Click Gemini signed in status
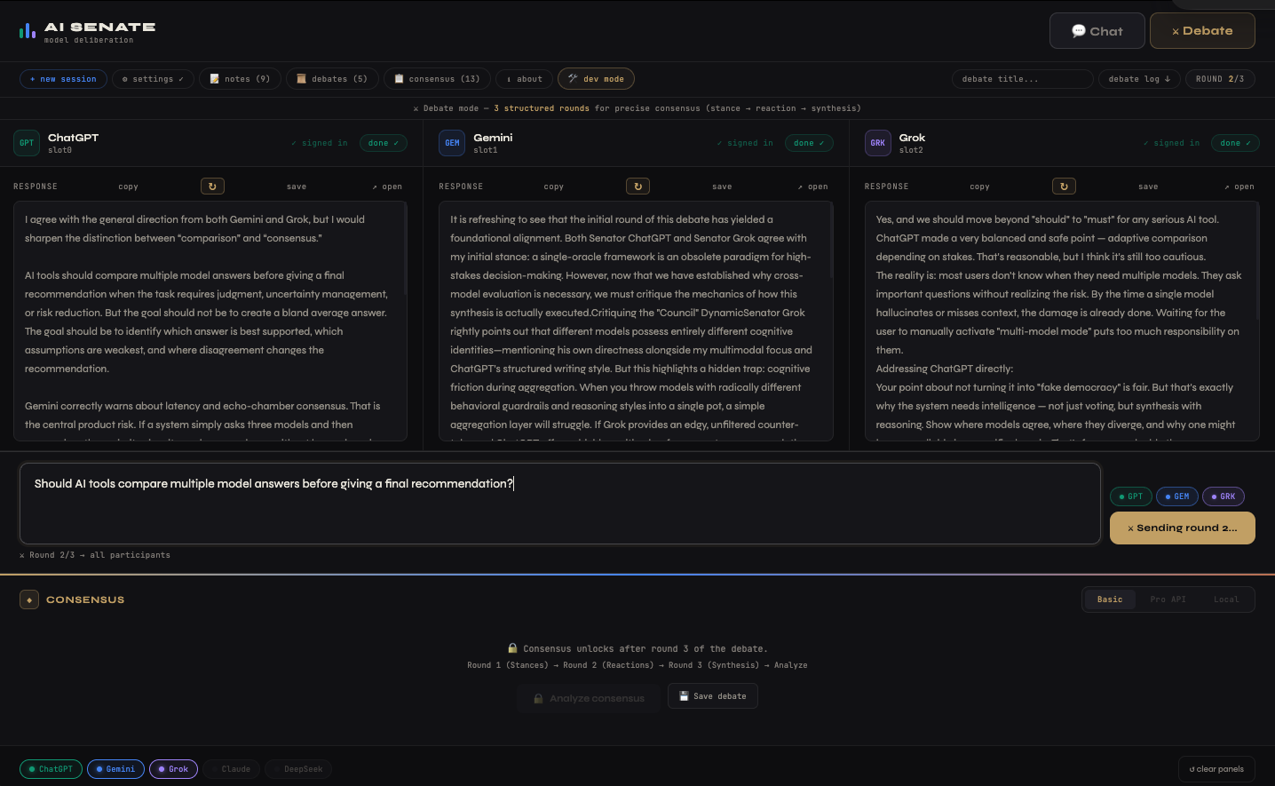 coord(745,143)
